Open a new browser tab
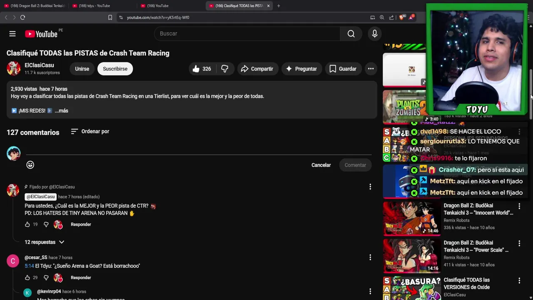533x300 pixels. [279, 6]
